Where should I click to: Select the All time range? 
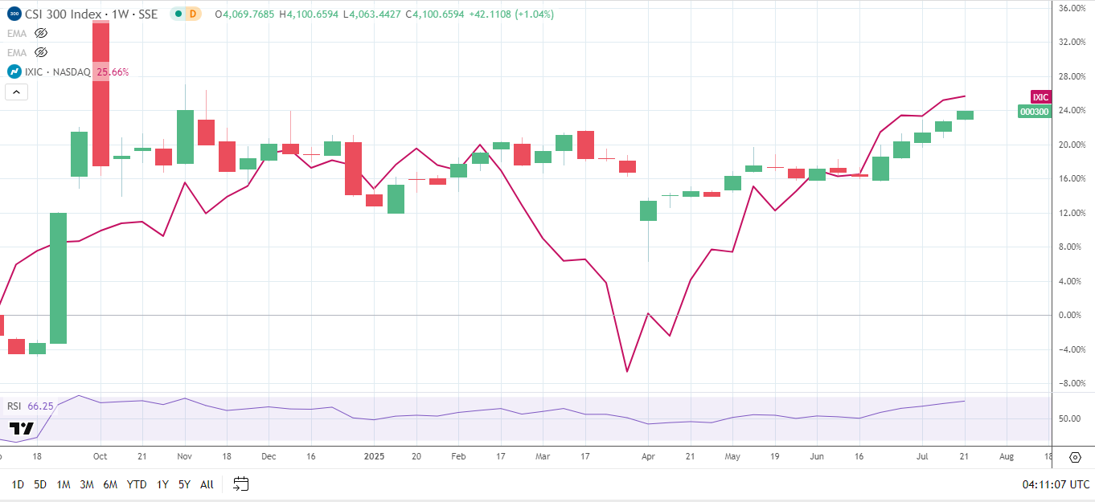pos(207,484)
